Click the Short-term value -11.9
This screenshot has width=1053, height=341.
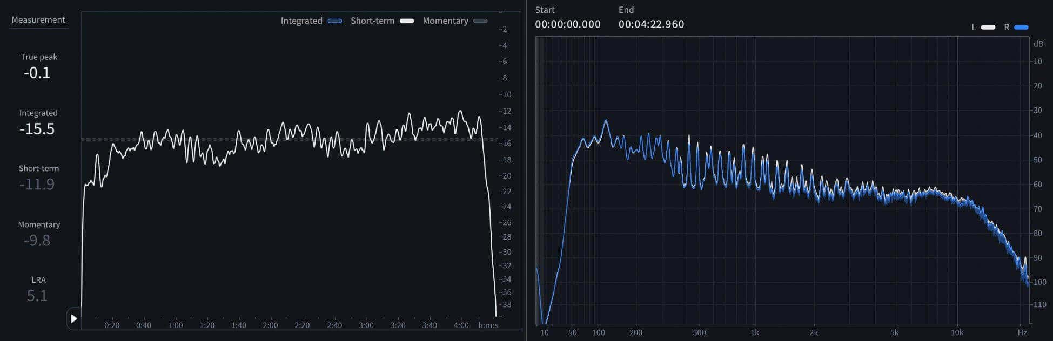point(37,185)
